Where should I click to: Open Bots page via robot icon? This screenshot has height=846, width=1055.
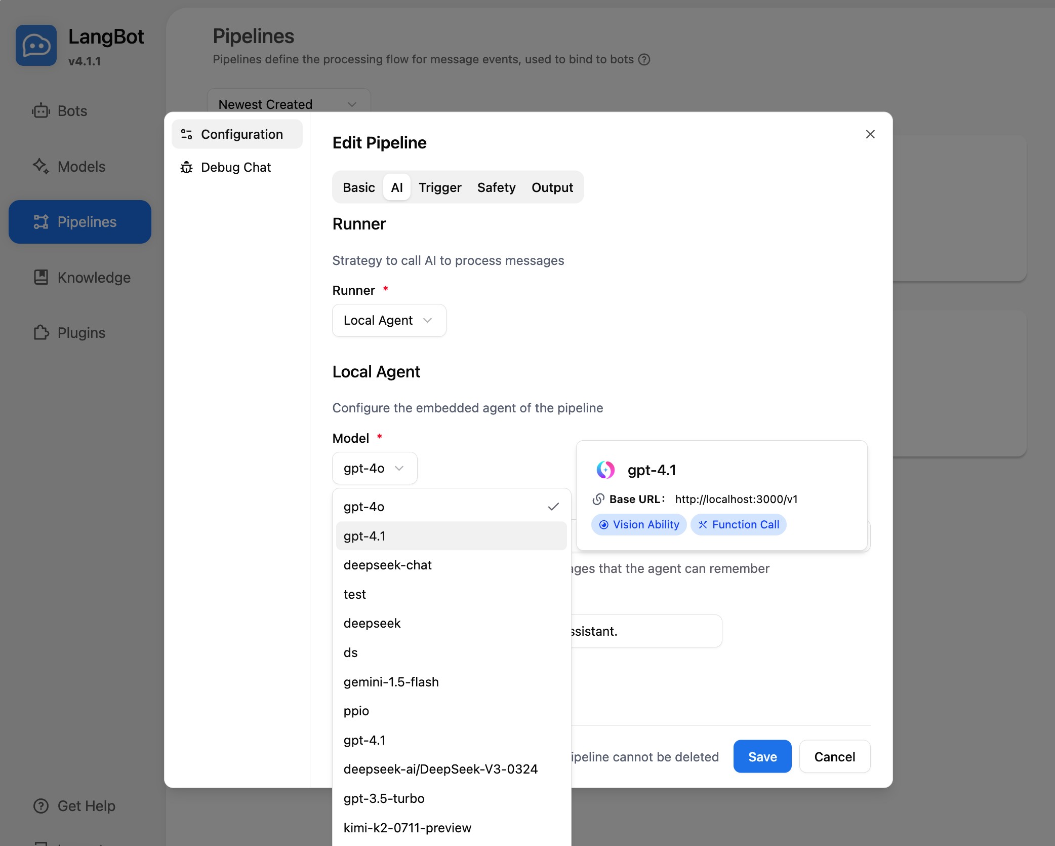(40, 111)
